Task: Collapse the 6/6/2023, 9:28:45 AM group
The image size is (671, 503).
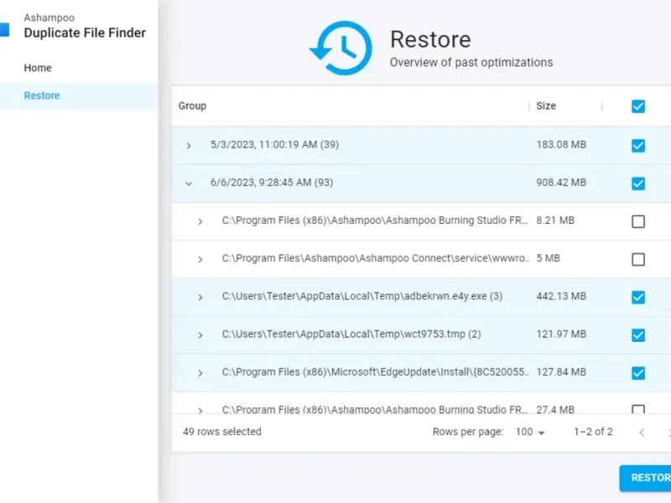Action: (x=189, y=183)
